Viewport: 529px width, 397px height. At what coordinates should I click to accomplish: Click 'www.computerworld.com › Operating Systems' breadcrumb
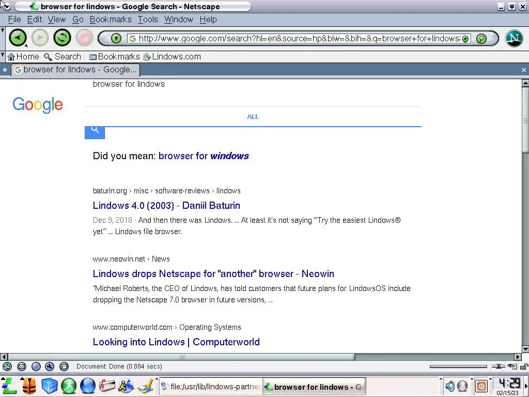pyautogui.click(x=167, y=327)
